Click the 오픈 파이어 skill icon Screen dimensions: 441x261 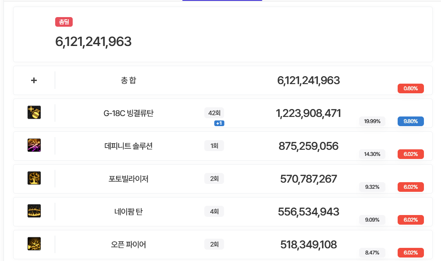pos(34,244)
